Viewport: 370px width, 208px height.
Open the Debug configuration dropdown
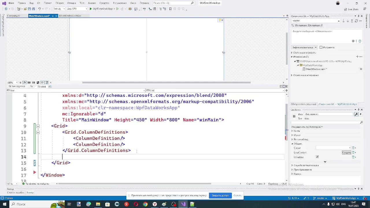[x=59, y=9]
